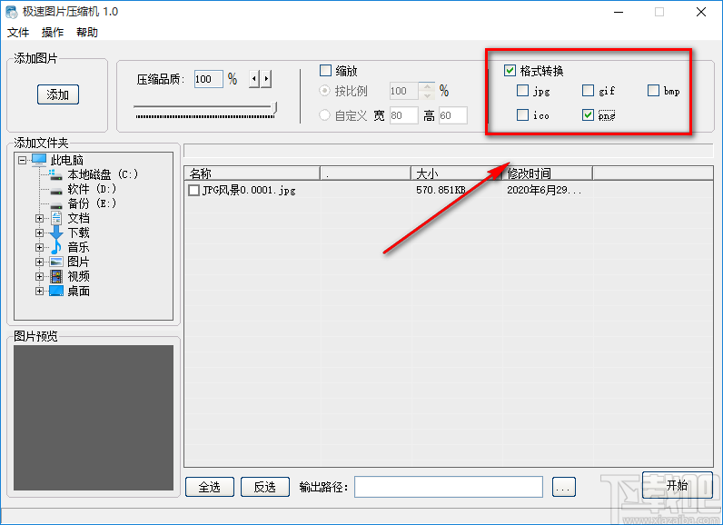This screenshot has width=723, height=525.
Task: Enable the 缩放 scaling checkbox
Action: pyautogui.click(x=325, y=71)
